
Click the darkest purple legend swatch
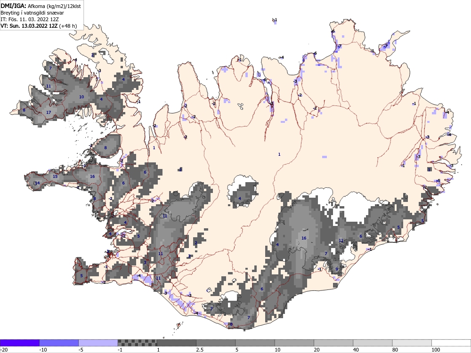[x=19, y=343]
